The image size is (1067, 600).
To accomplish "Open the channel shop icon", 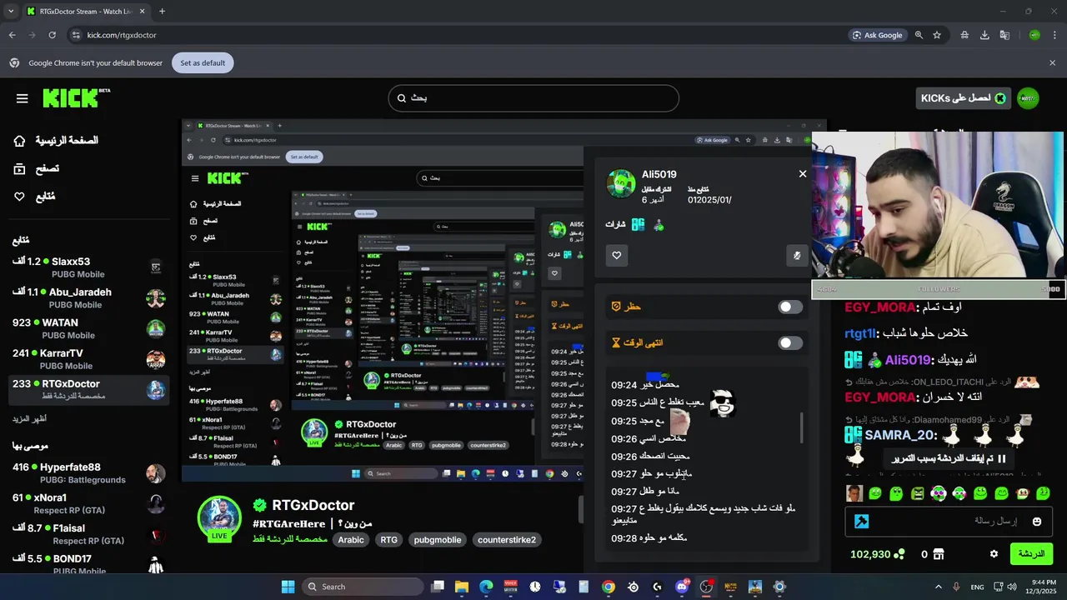I will pos(938,553).
